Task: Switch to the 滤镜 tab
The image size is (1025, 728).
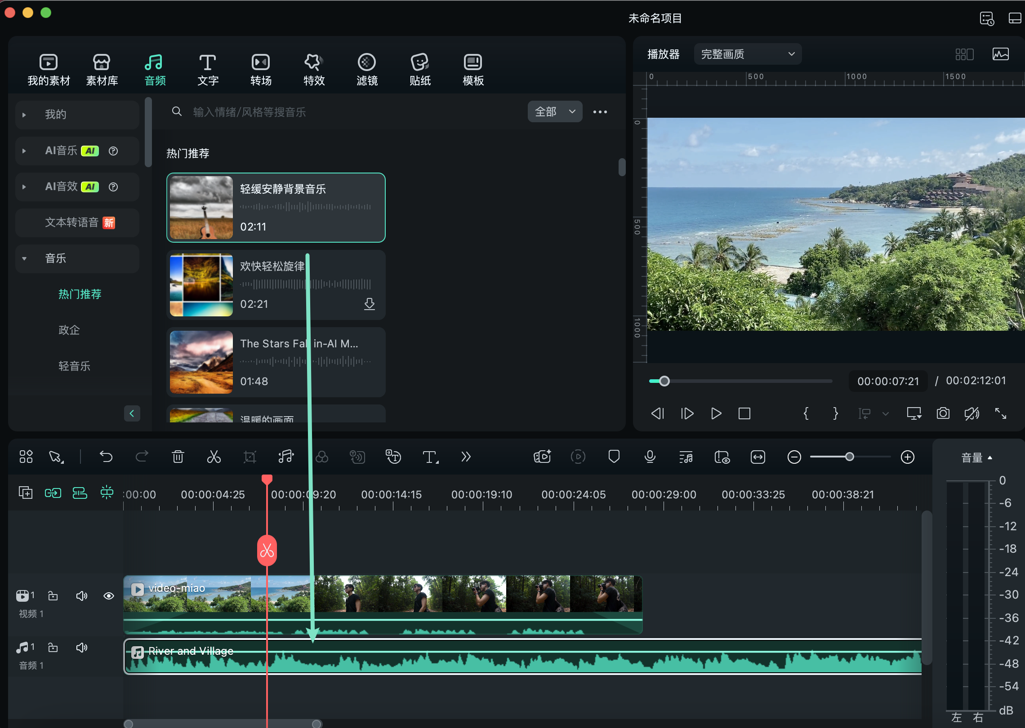Action: (367, 70)
